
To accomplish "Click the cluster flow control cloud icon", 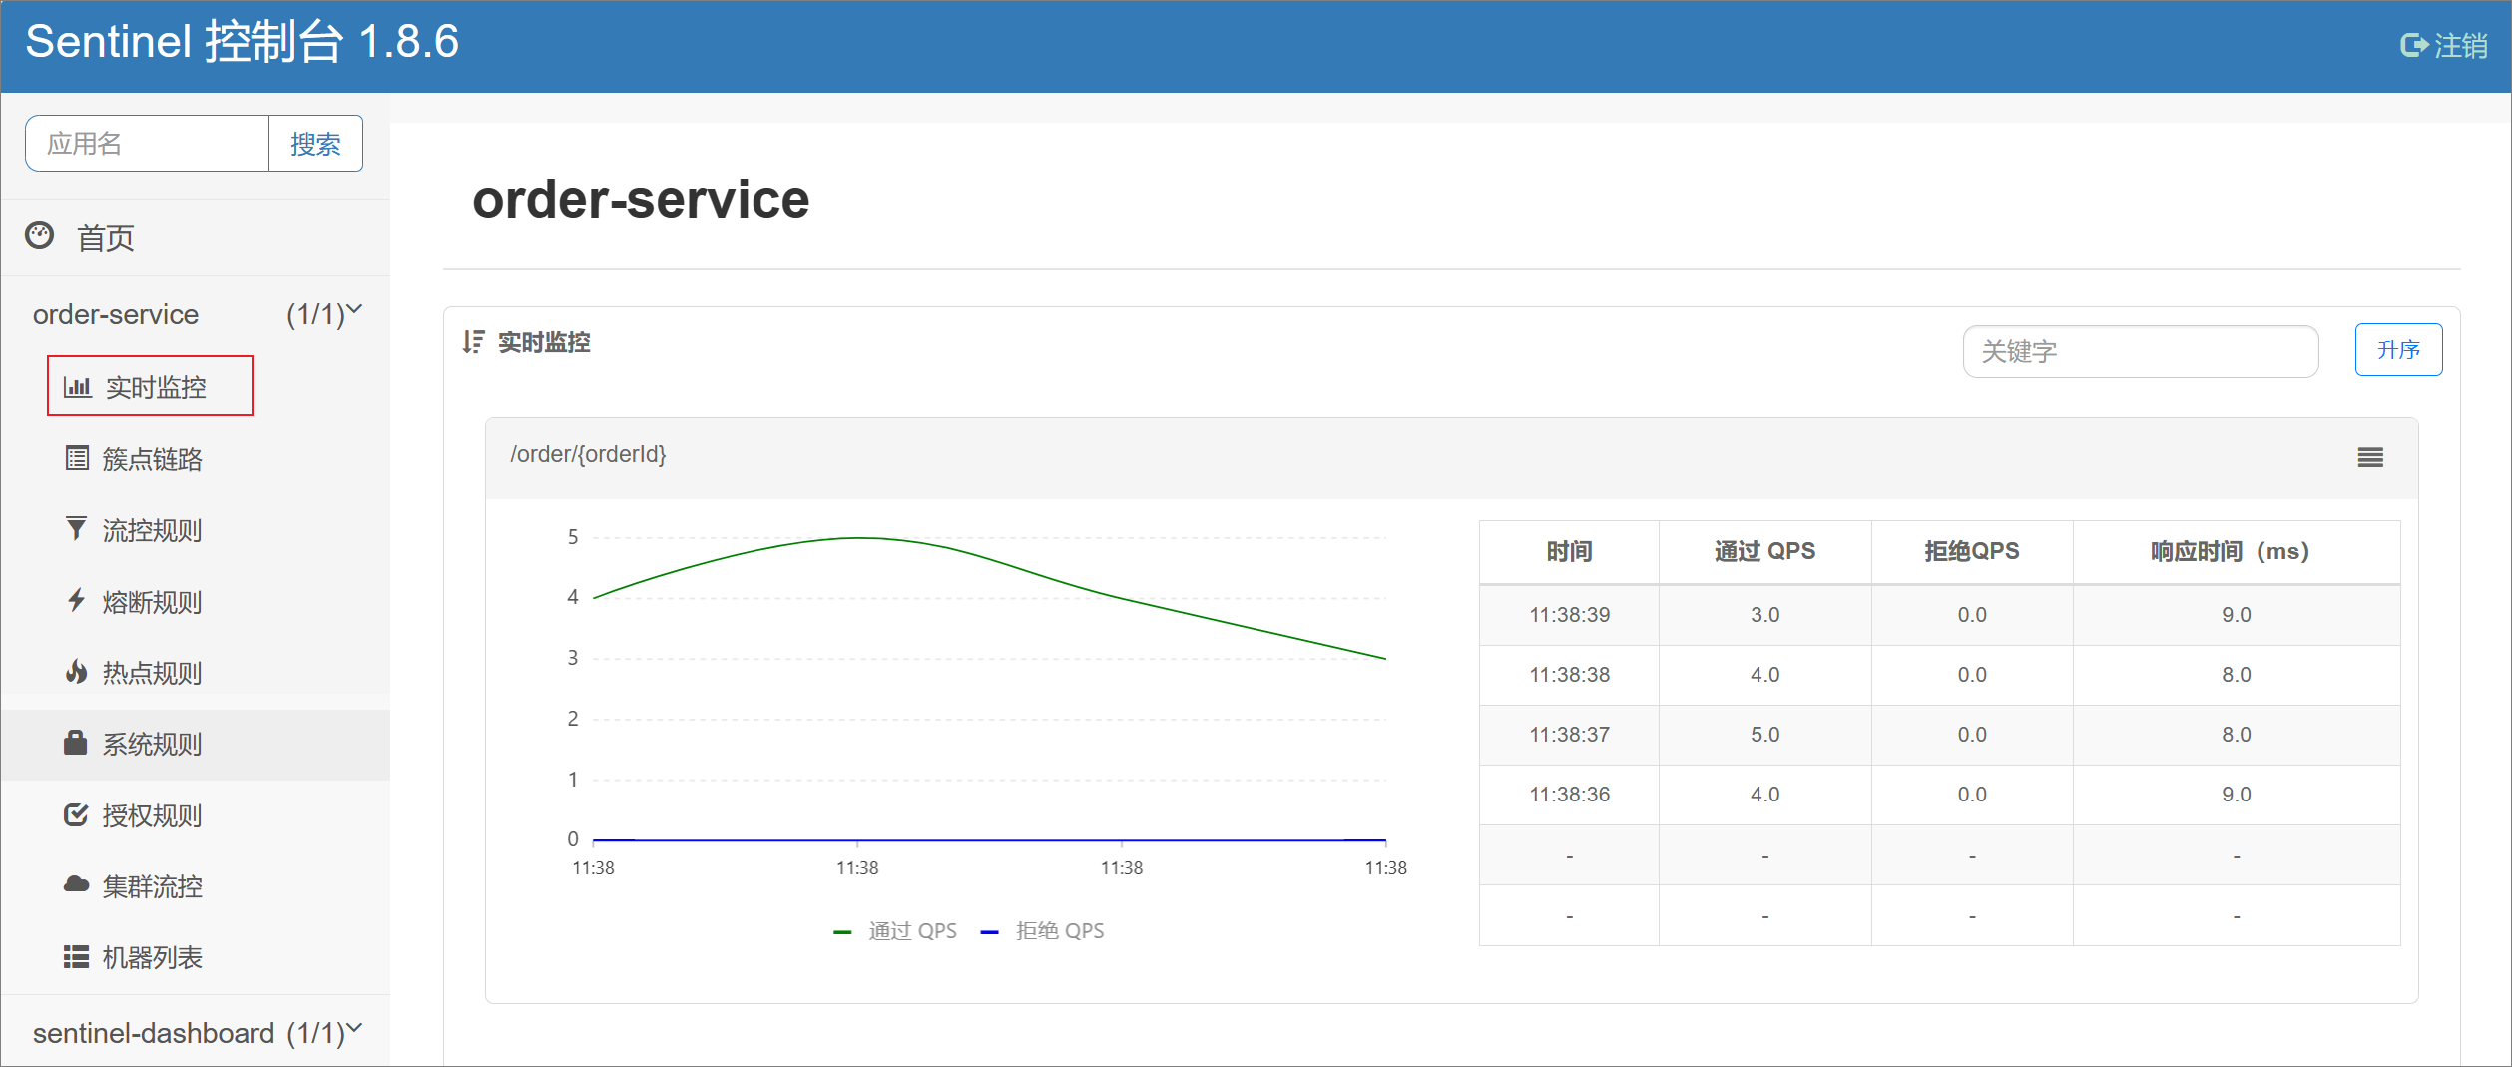I will (x=77, y=884).
